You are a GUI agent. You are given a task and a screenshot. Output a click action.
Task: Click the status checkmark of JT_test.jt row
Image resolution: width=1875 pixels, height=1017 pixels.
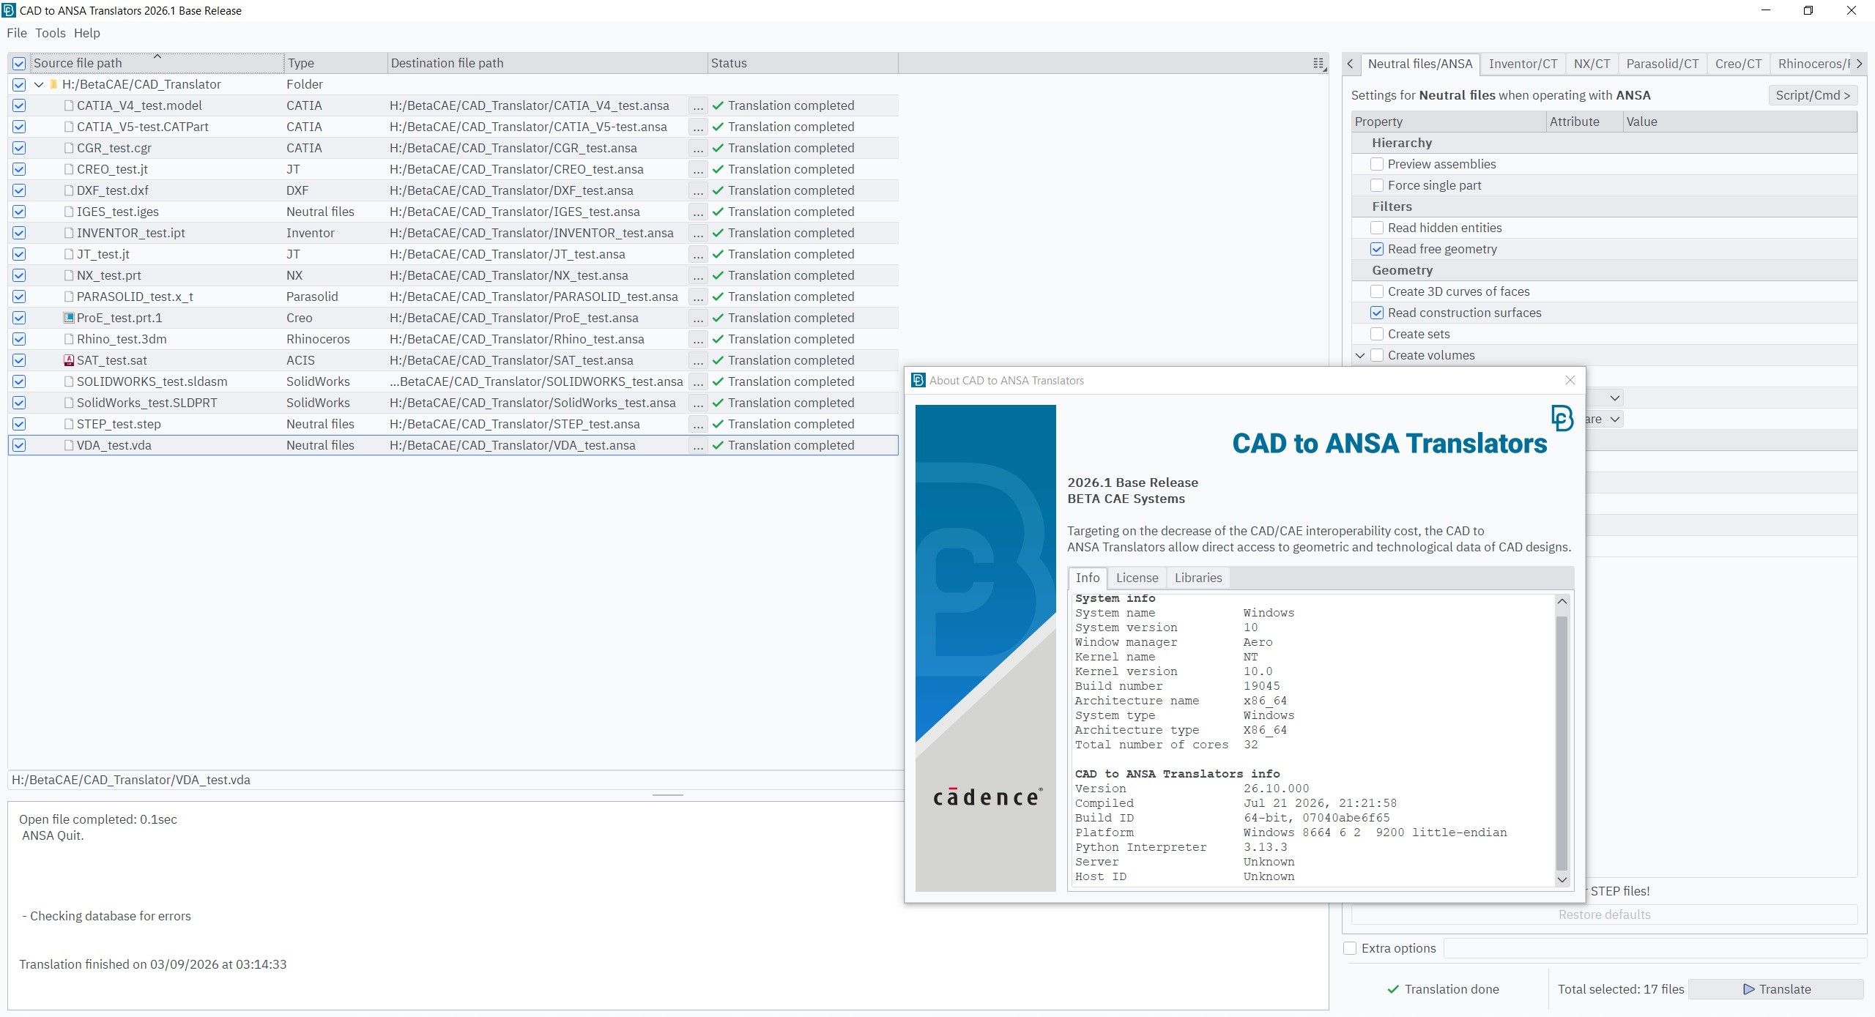(718, 254)
